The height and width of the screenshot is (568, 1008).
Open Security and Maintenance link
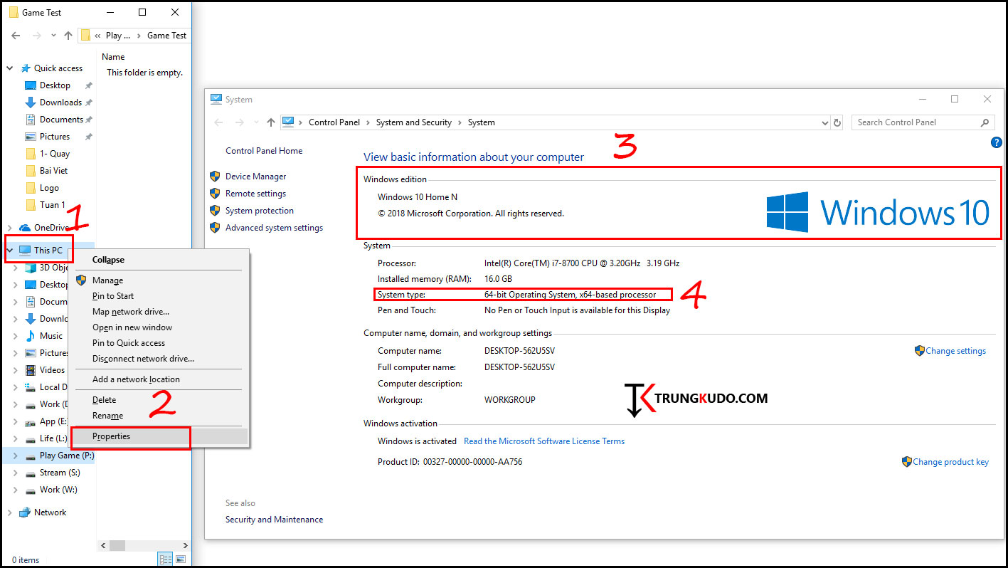[274, 520]
